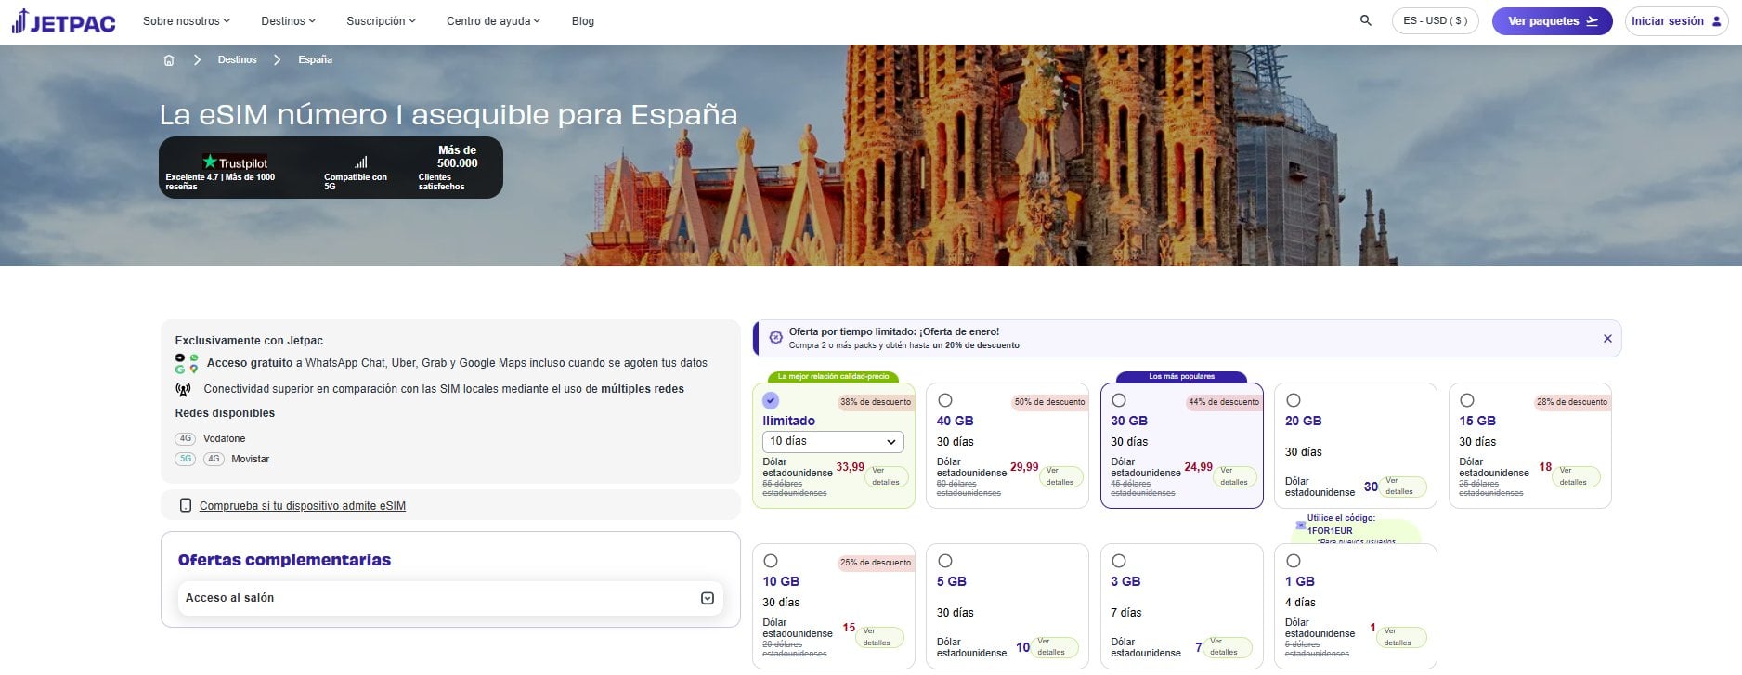Screen dimensions: 1742x675
Task: Select the 3 GB plan radio button
Action: click(1119, 561)
